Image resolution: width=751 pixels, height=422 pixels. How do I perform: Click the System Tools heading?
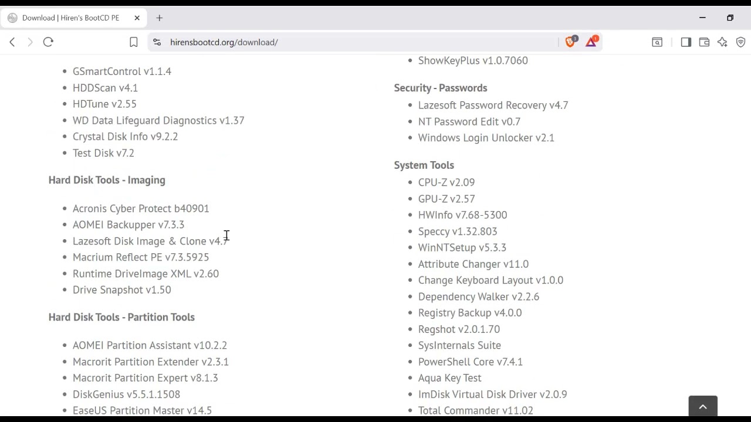click(x=424, y=165)
